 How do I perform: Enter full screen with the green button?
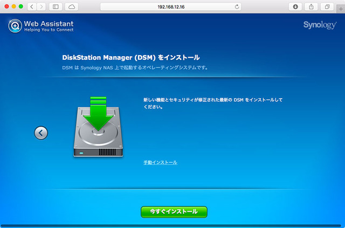[x=21, y=6]
